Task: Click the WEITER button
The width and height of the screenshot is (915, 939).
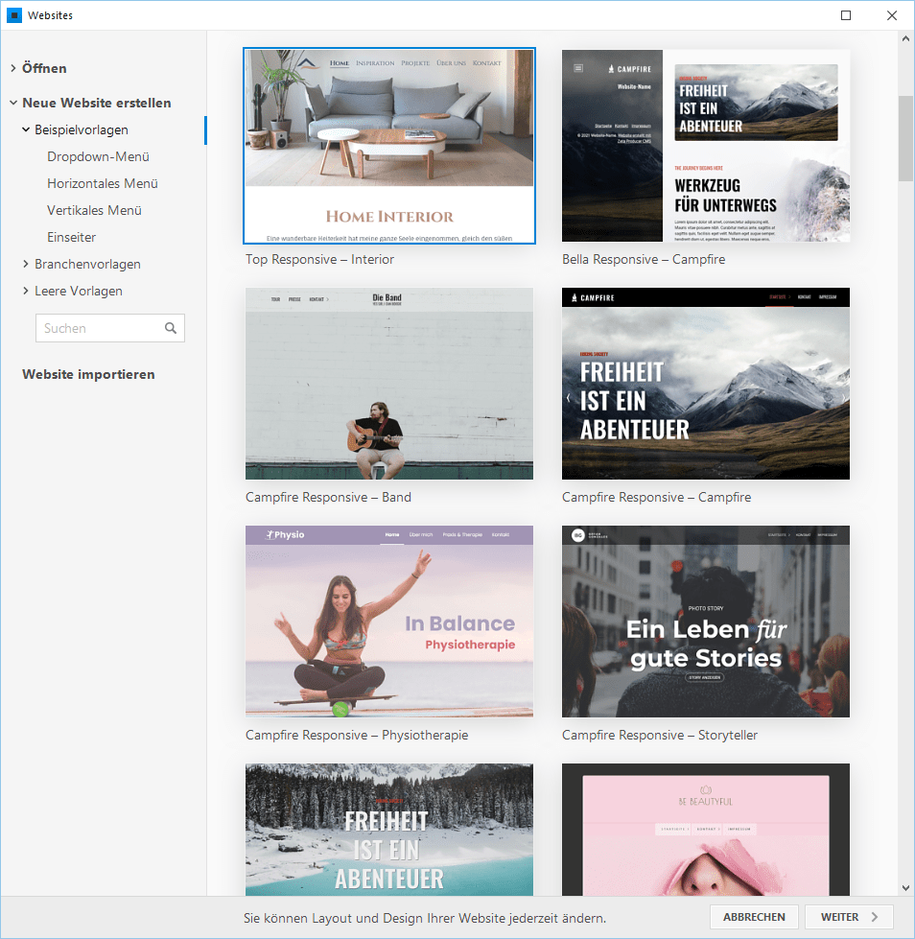Action: click(x=848, y=917)
